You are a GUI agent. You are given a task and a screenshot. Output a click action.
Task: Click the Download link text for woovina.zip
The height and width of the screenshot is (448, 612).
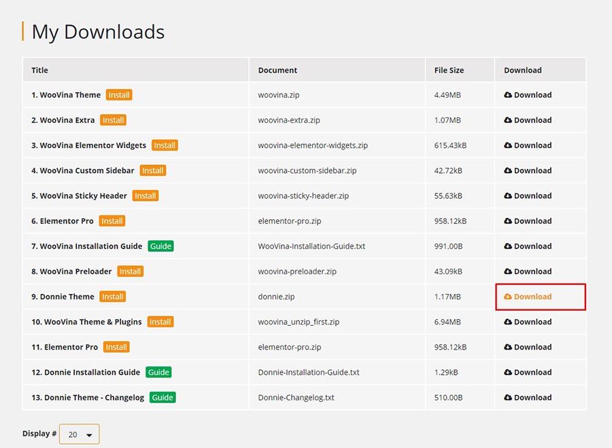pos(532,94)
